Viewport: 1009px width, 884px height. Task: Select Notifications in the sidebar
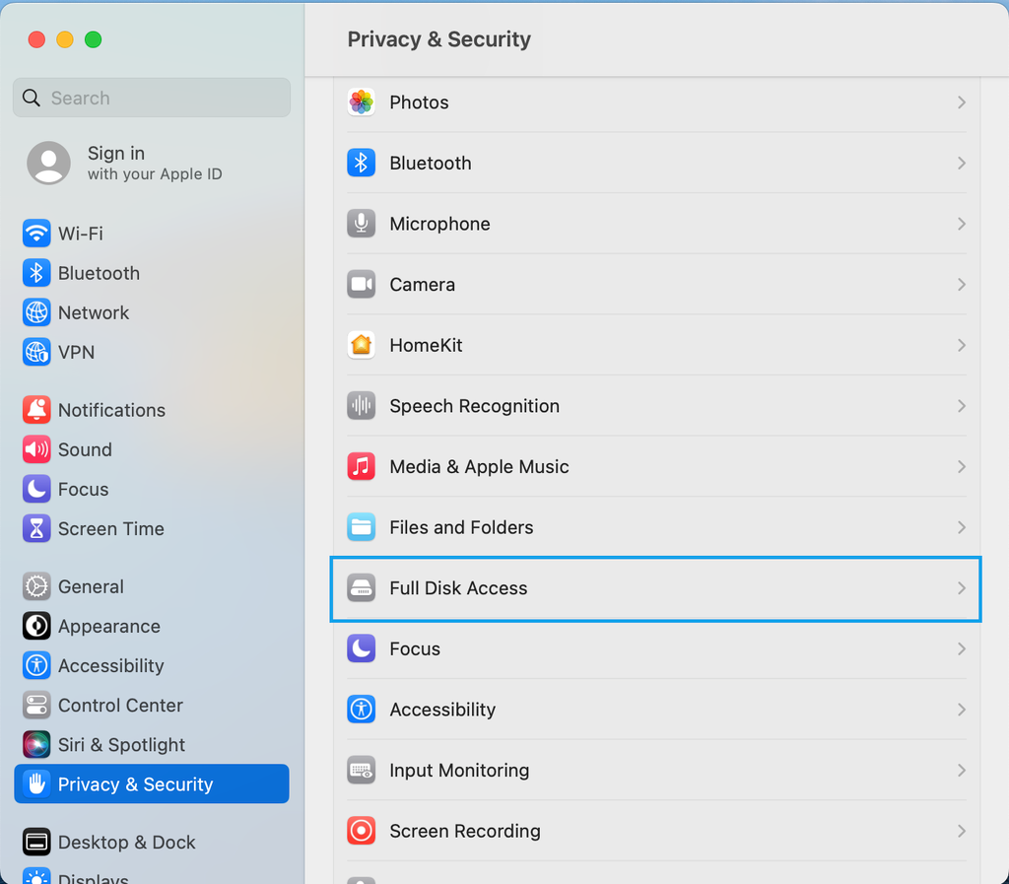pos(110,410)
